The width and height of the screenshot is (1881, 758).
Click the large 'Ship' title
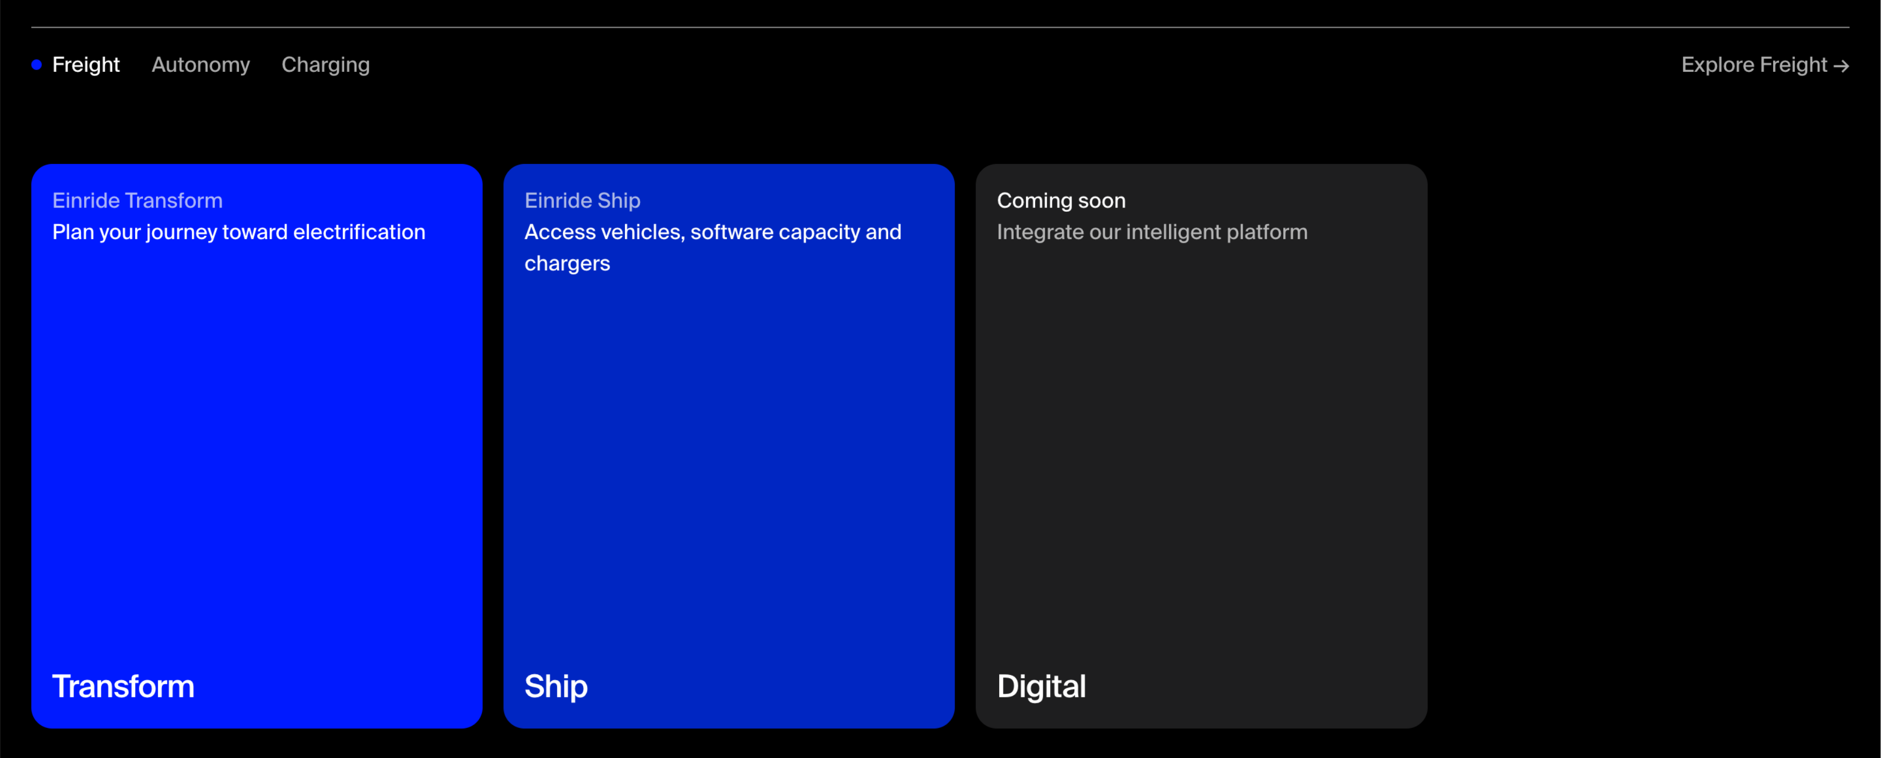coord(556,687)
